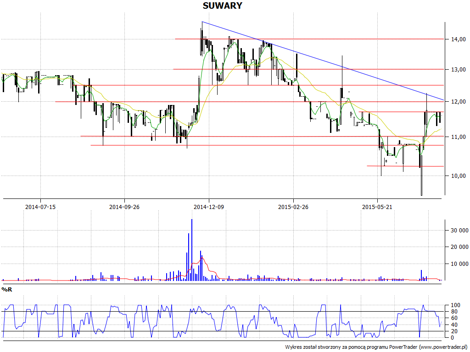Click the PowerTrader credit text at bottom

click(376, 347)
